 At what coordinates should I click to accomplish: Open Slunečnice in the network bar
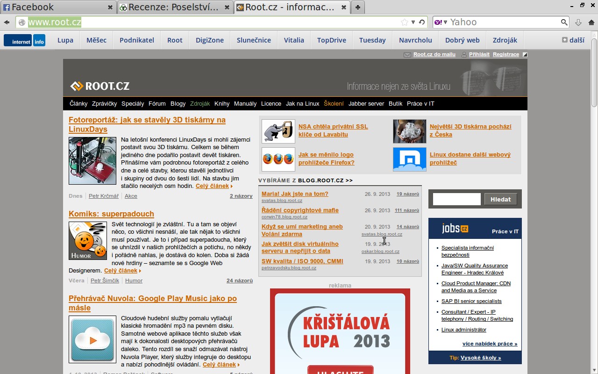(254, 40)
